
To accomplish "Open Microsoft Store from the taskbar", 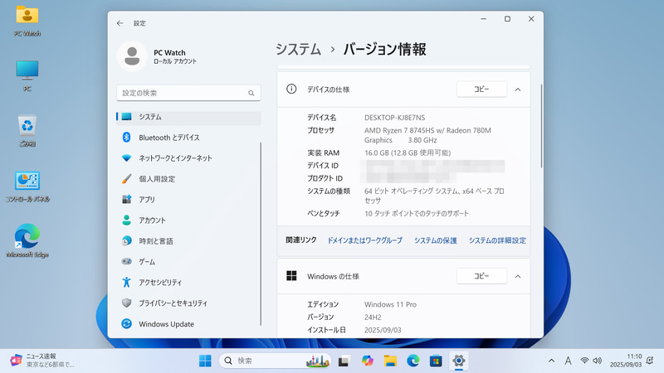I will (436, 361).
